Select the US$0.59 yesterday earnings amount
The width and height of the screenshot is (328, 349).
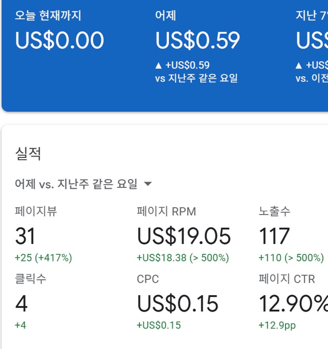coord(198,40)
